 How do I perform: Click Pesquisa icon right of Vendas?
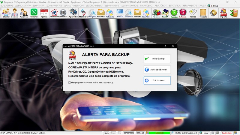tap(129, 13)
